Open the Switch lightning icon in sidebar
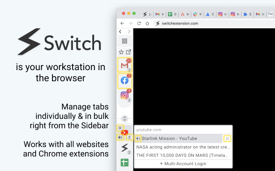This screenshot has height=171, width=275. 125,148
